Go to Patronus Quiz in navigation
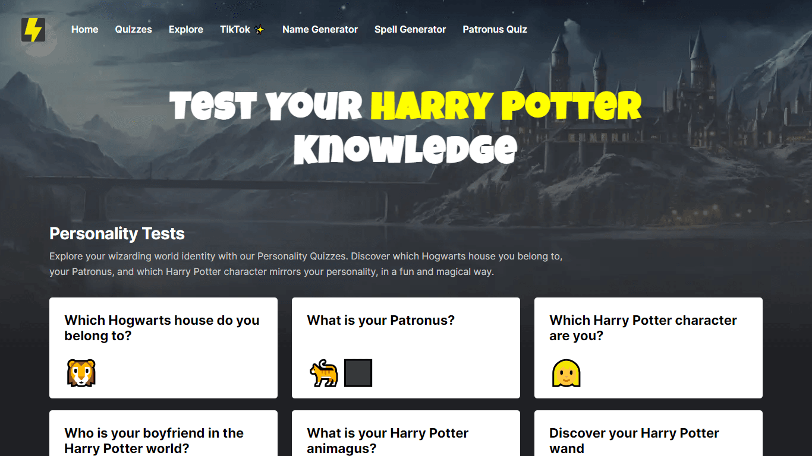 495,30
